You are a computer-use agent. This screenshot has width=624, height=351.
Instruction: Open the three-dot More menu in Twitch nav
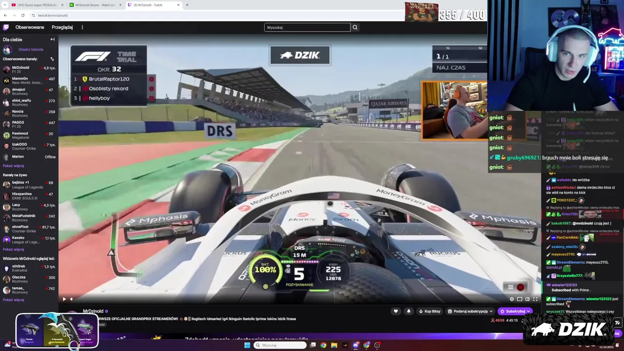82,27
